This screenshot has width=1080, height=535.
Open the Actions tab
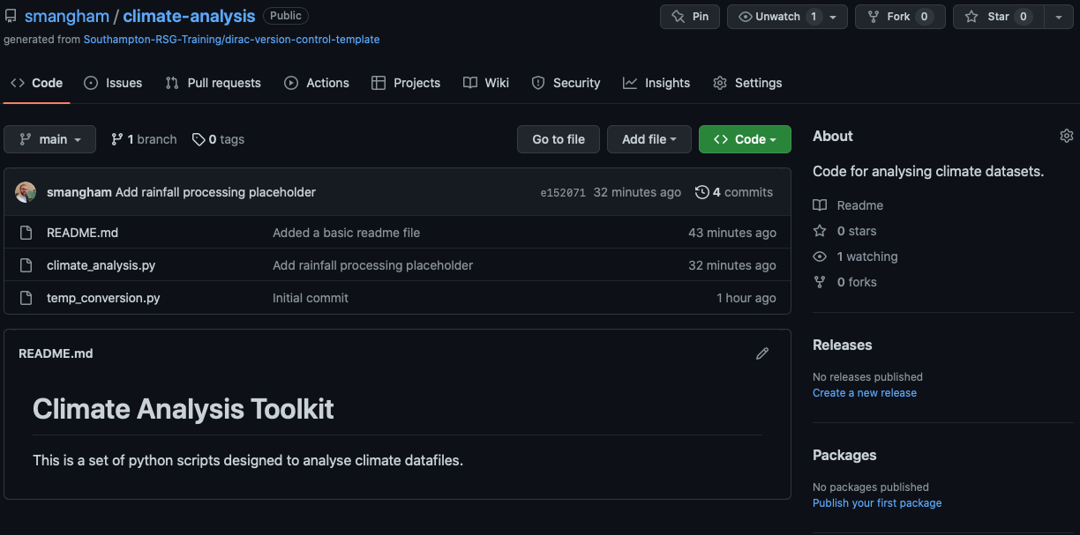tap(317, 82)
